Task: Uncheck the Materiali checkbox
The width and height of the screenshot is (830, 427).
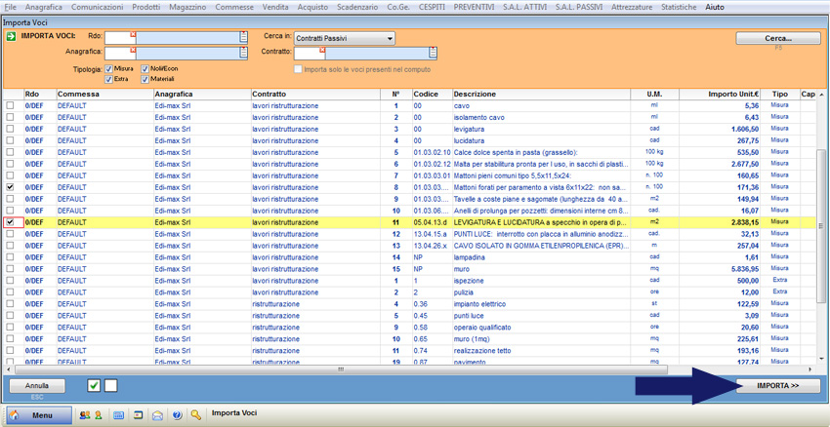Action: (x=145, y=79)
